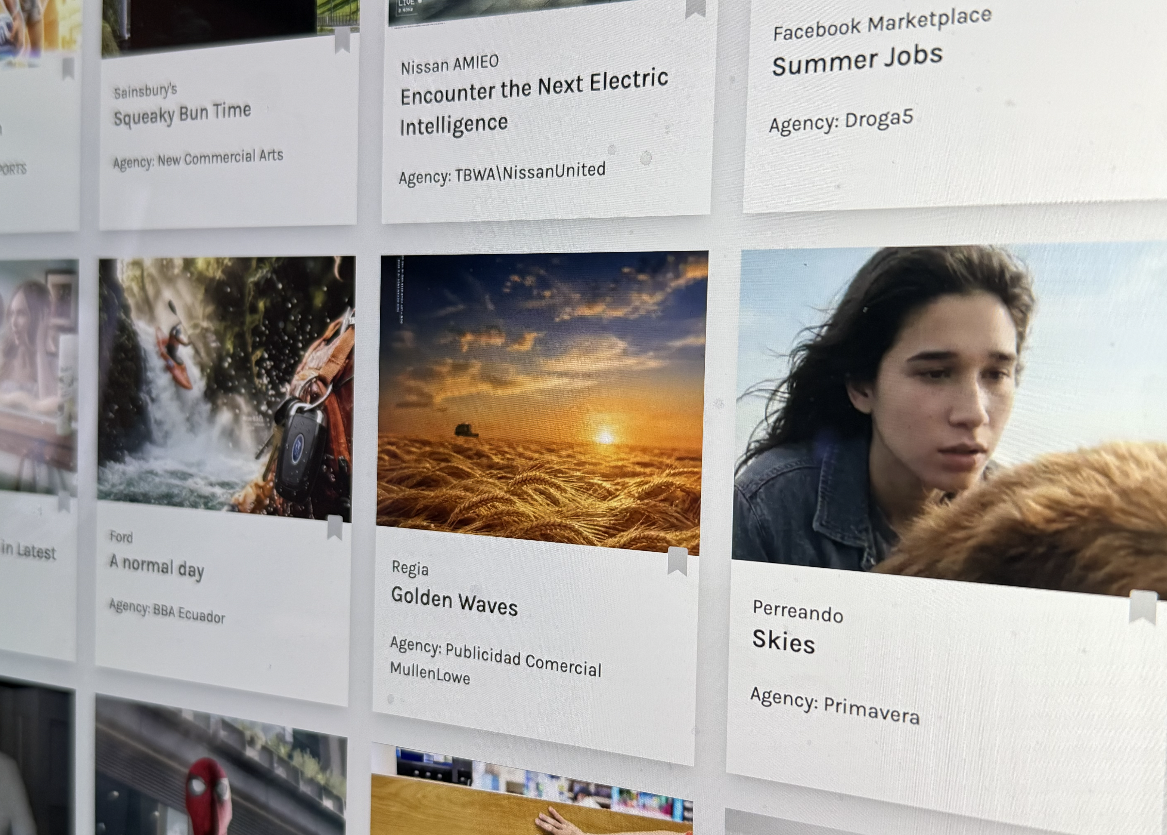Open the Golden Waves wheat sunset thumbnail
The image size is (1167, 835).
tap(542, 402)
